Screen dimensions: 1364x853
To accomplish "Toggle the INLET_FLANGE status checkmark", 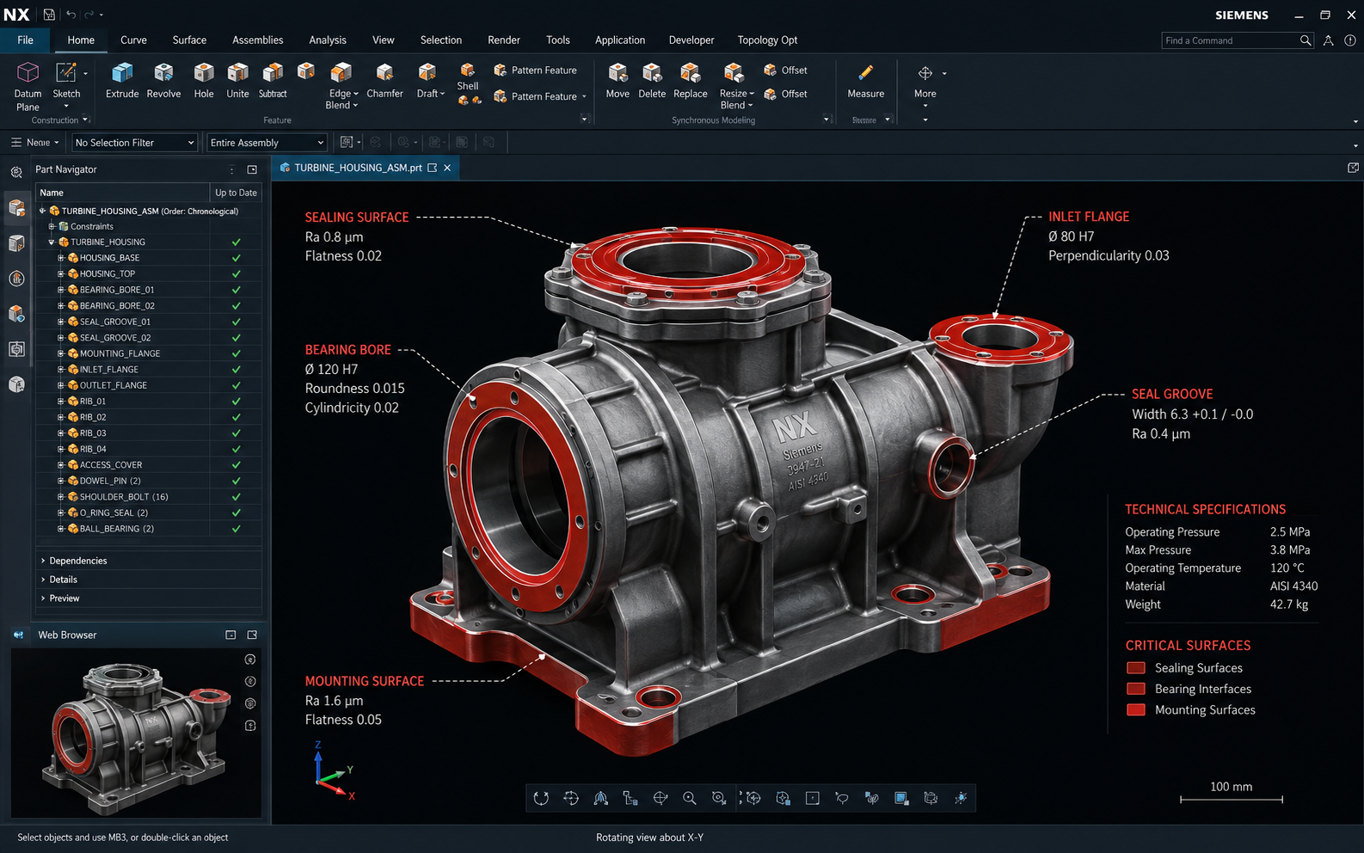I will pyautogui.click(x=236, y=370).
